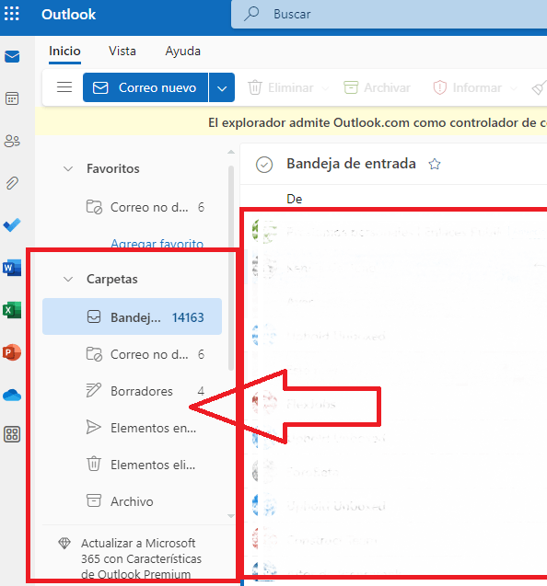Viewport: 547px width, 586px height.
Task: Launch Word from the left rail
Action: 12,268
